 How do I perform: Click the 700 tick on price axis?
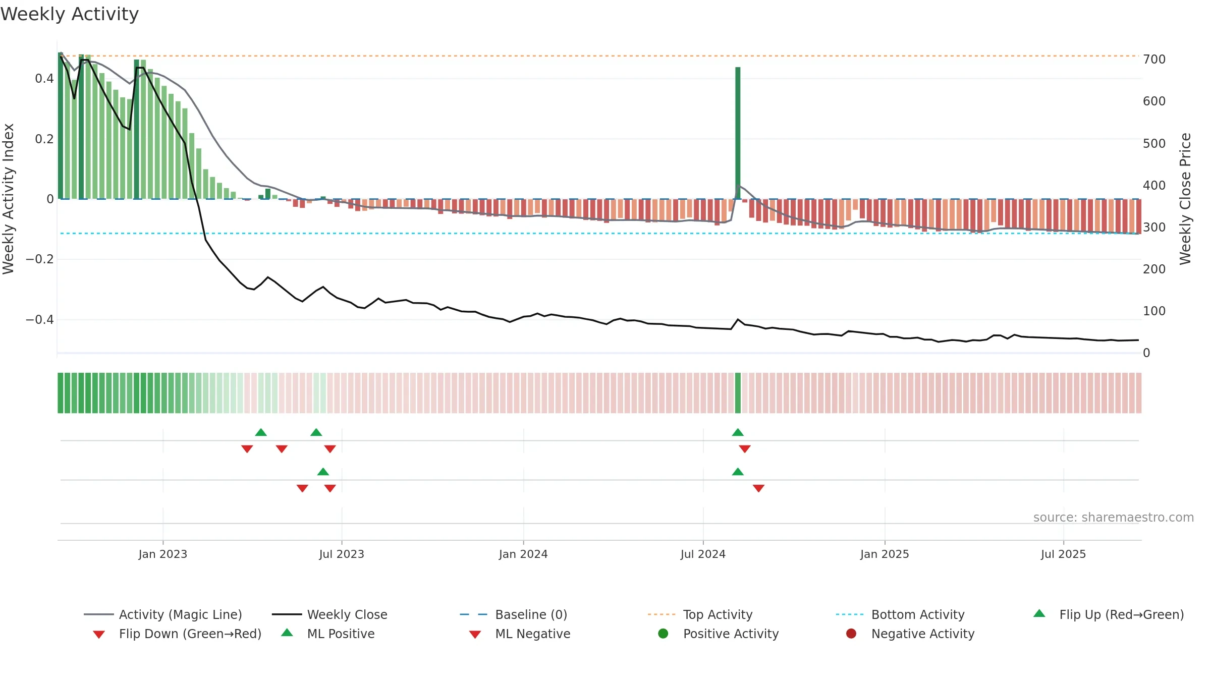(1154, 60)
